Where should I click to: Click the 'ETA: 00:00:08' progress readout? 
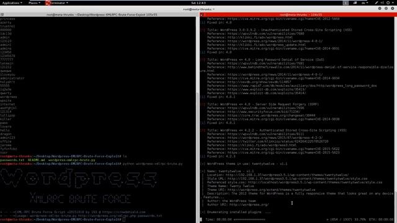[381, 219]
